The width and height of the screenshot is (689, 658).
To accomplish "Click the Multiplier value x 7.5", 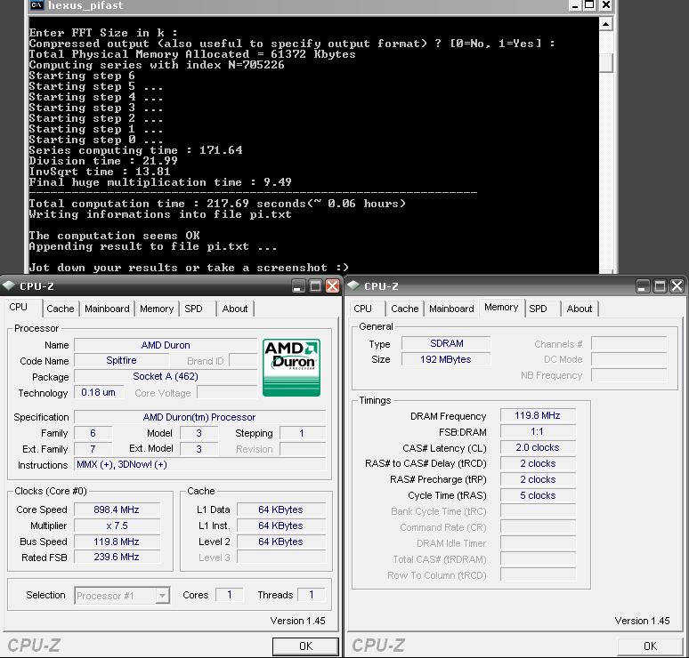I will pyautogui.click(x=117, y=526).
